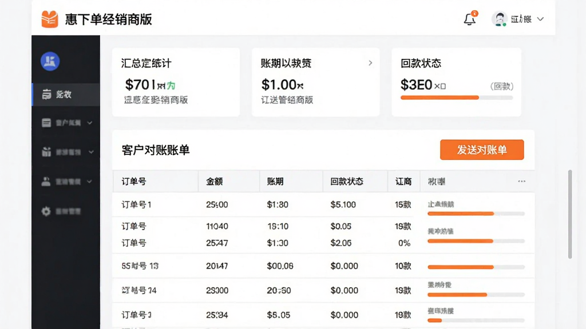Screen dimensions: 586x329
Task: Click the $5.05 cell in last row
Action: point(279,315)
